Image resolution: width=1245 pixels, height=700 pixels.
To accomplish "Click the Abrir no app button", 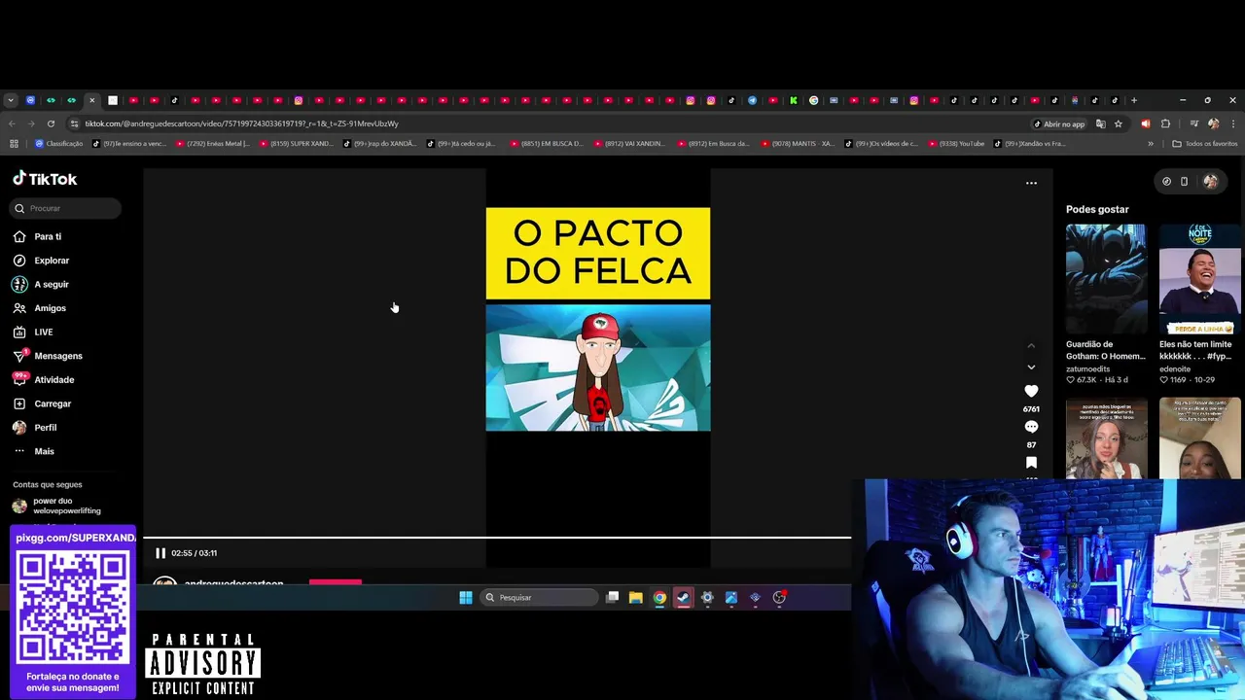I will (x=1058, y=123).
